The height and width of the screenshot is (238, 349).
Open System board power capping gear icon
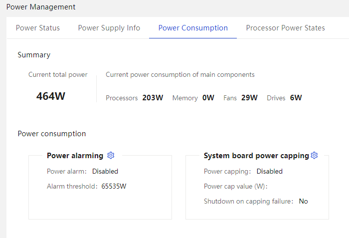point(314,155)
